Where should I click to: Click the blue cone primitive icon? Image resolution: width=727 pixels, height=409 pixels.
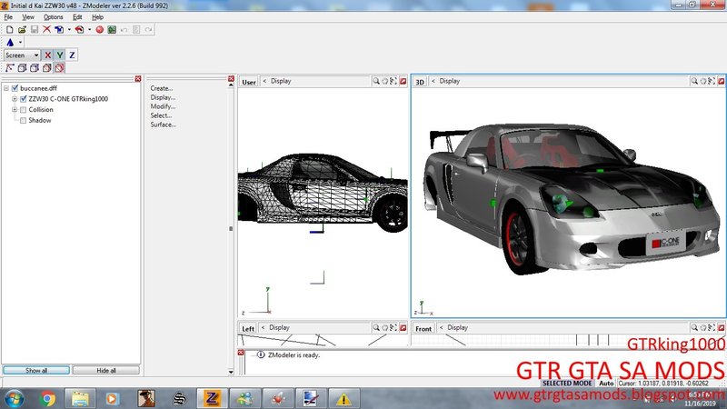(10, 42)
